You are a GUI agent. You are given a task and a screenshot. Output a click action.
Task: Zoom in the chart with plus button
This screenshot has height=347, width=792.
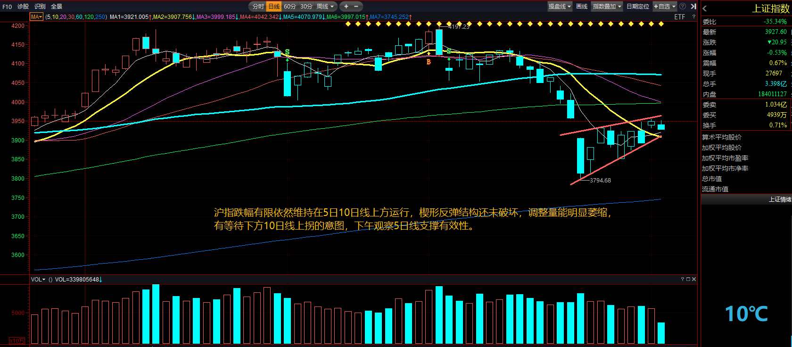[346, 6]
